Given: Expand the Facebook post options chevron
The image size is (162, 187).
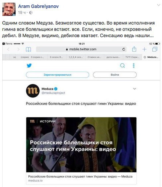Looking at the screenshot, I should [x=159, y=5].
